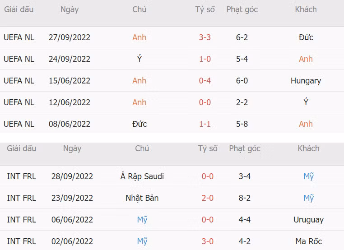Select the Nhật Bản team name
The image size is (344, 250).
tap(142, 198)
